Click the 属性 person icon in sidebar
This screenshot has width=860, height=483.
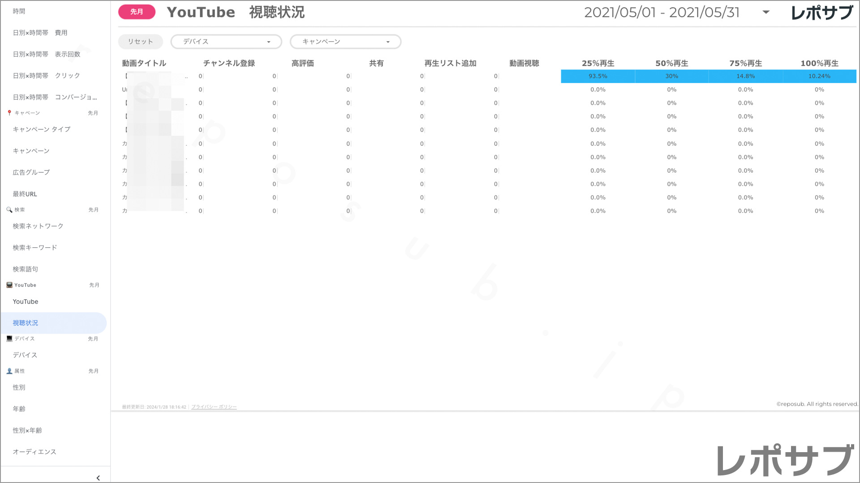[9, 371]
